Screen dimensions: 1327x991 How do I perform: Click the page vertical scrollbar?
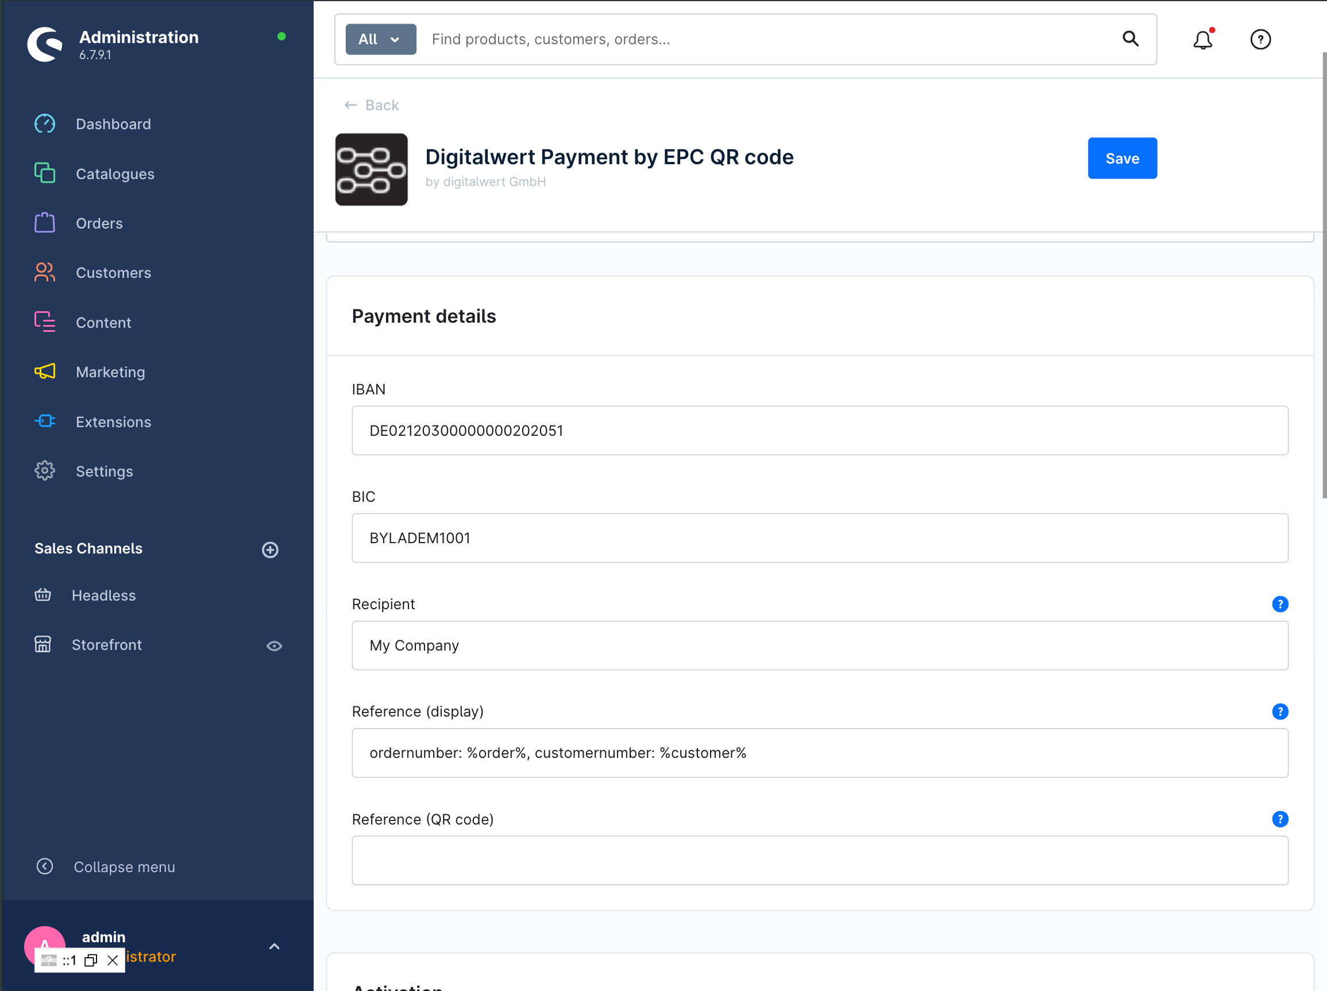point(1324,276)
